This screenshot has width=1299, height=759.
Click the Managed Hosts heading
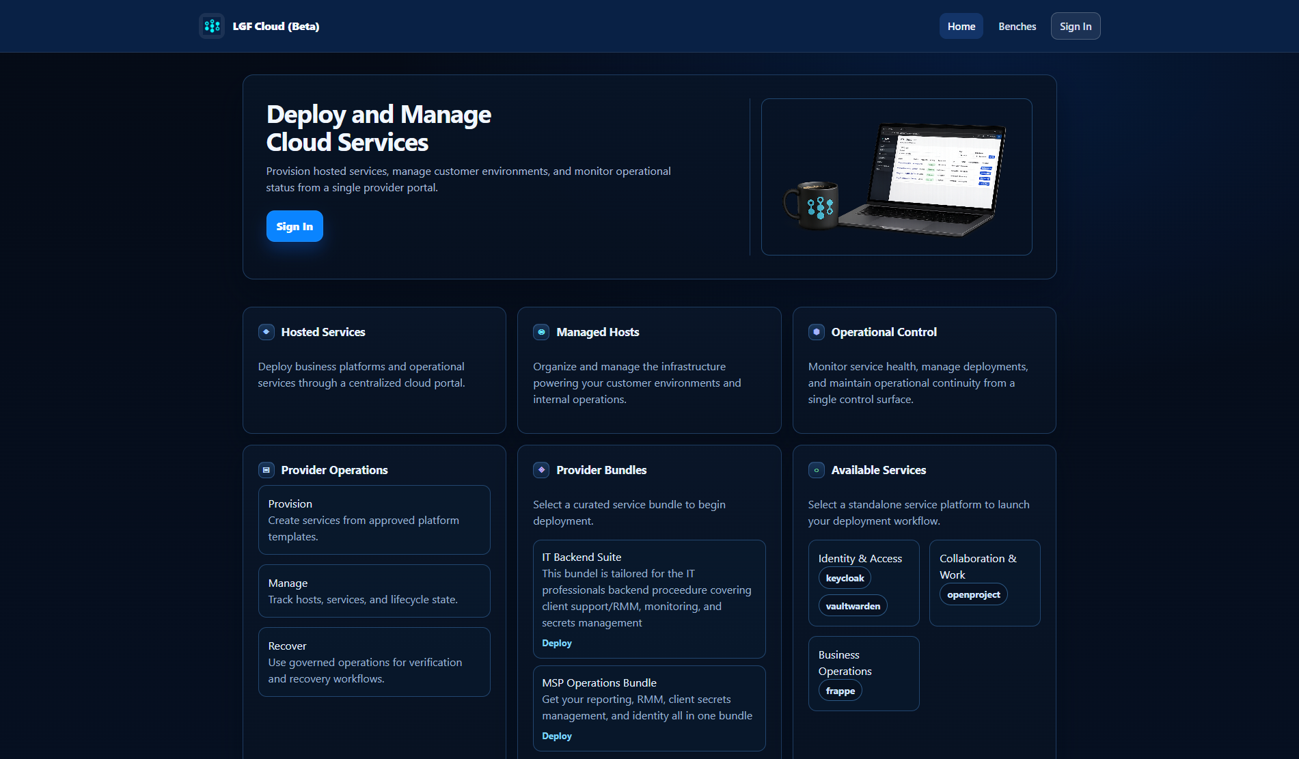pos(598,332)
